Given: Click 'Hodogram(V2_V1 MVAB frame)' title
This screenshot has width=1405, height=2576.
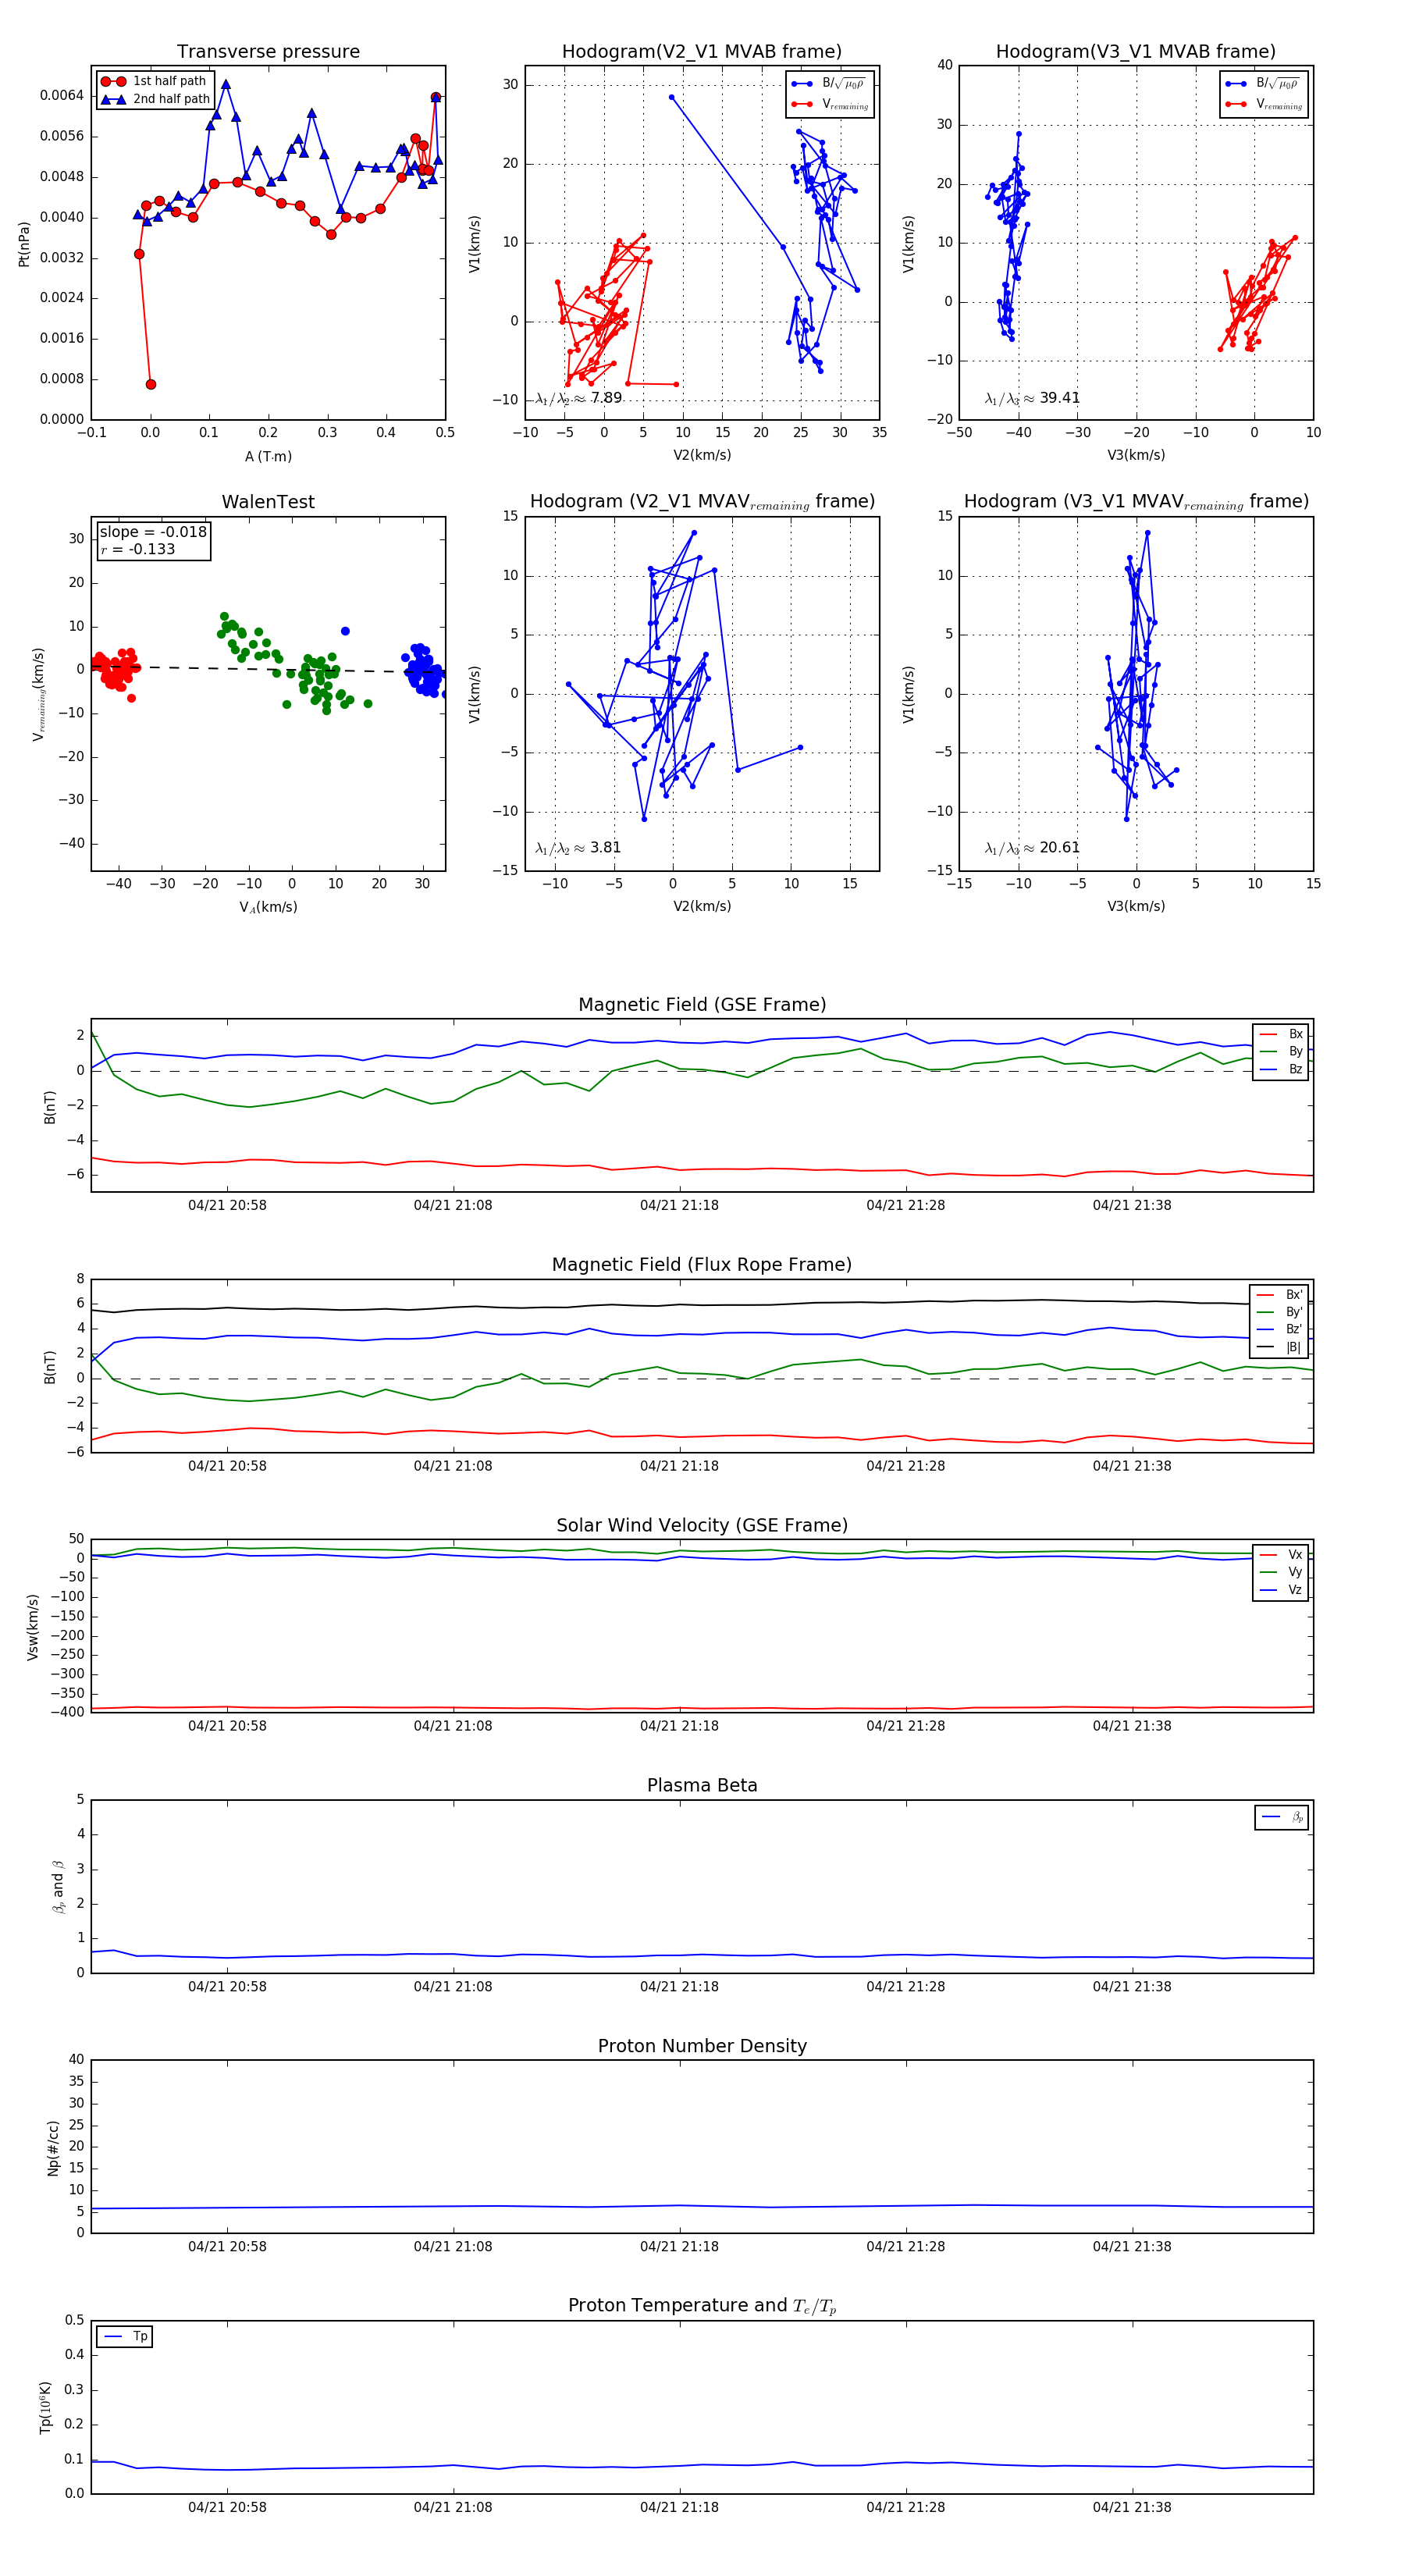Looking at the screenshot, I should coord(702,52).
